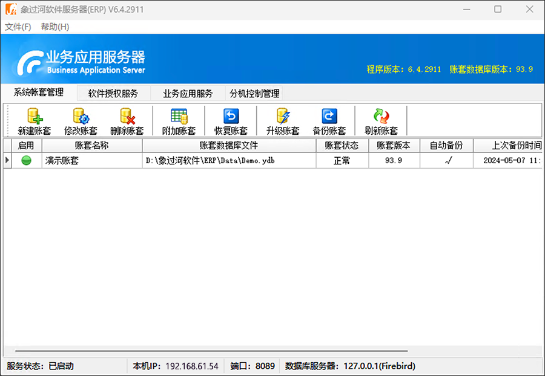The width and height of the screenshot is (545, 376).
Task: Click the 上次备份时间 column header
Action: pyautogui.click(x=508, y=145)
